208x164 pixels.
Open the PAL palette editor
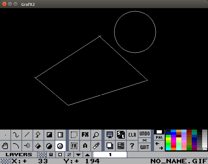[159, 137]
